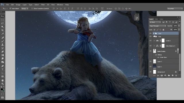Select the Horizontal Type tool
The width and height of the screenshot is (184, 103).
point(3,70)
